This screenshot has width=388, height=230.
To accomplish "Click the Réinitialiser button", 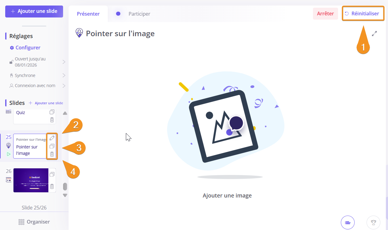I will (x=362, y=13).
